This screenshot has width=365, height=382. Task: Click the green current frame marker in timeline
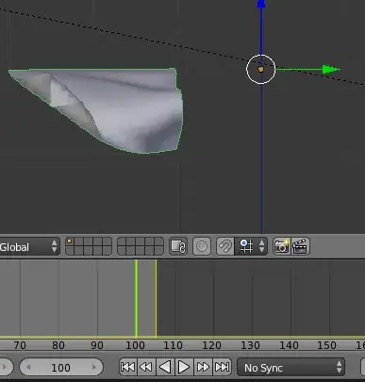136,298
